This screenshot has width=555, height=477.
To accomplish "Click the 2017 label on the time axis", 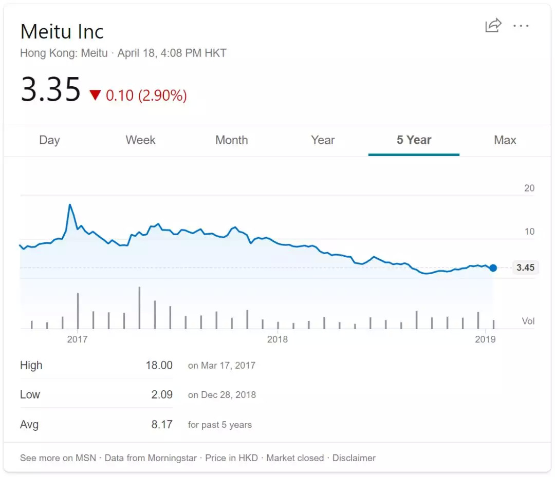I will pyautogui.click(x=77, y=339).
